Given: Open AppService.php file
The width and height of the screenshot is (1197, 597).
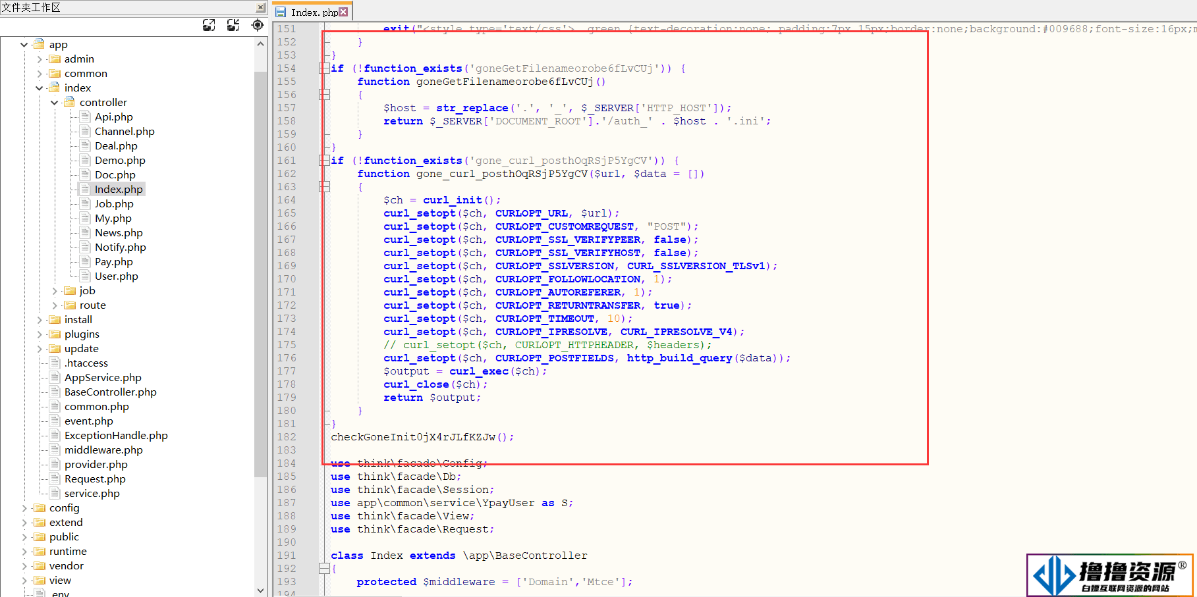Looking at the screenshot, I should 103,378.
